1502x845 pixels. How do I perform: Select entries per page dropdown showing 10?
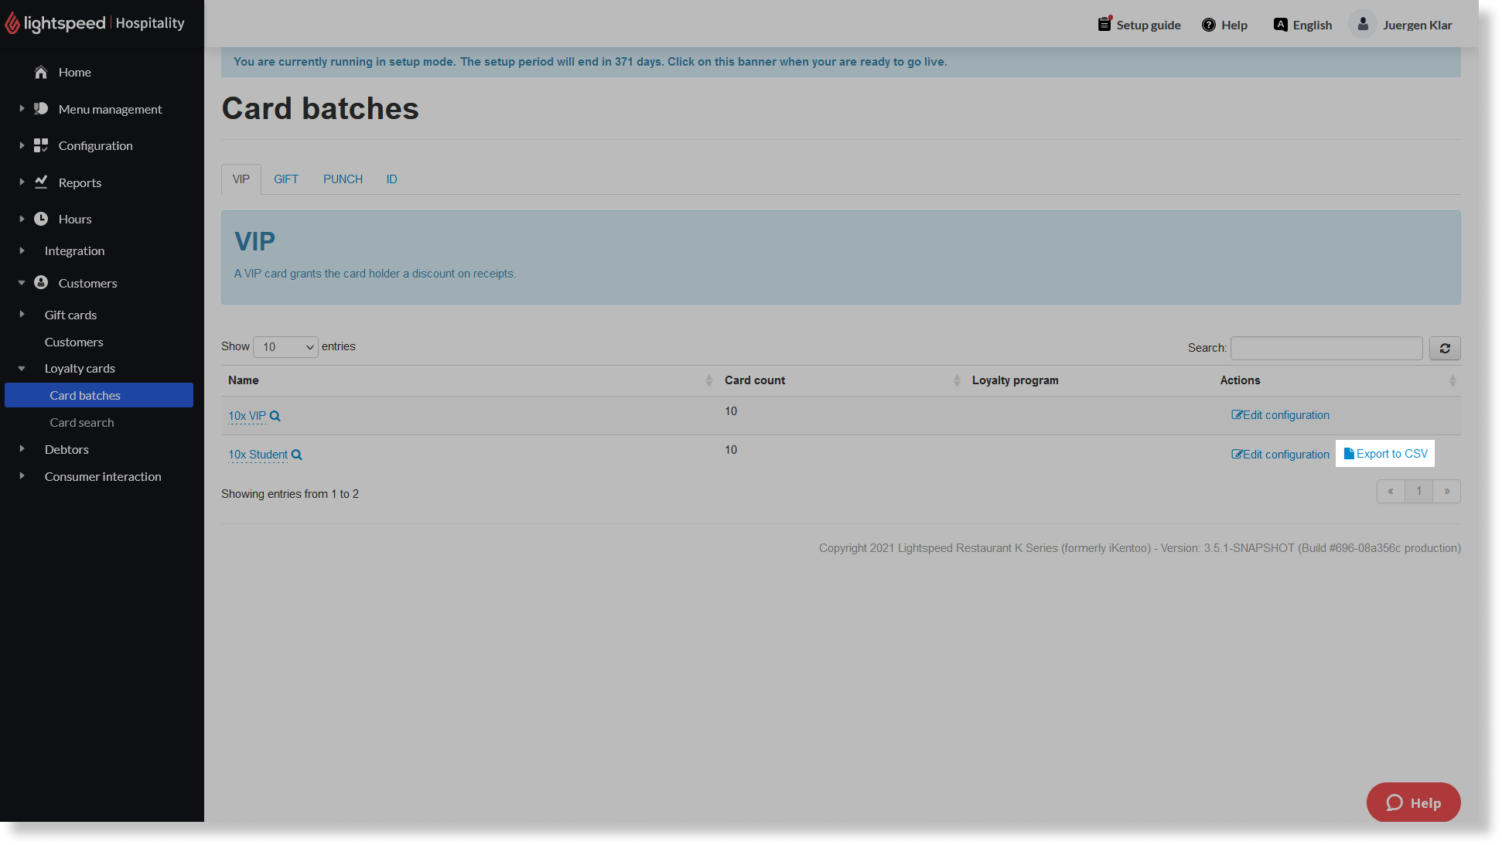(x=285, y=346)
